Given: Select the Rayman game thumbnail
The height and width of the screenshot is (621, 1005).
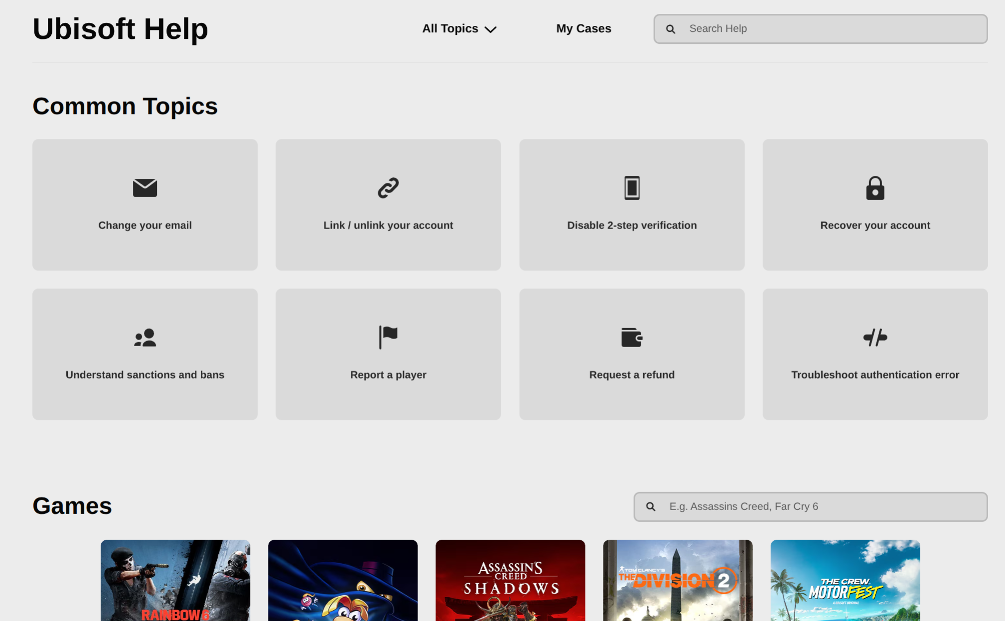Looking at the screenshot, I should pyautogui.click(x=343, y=580).
